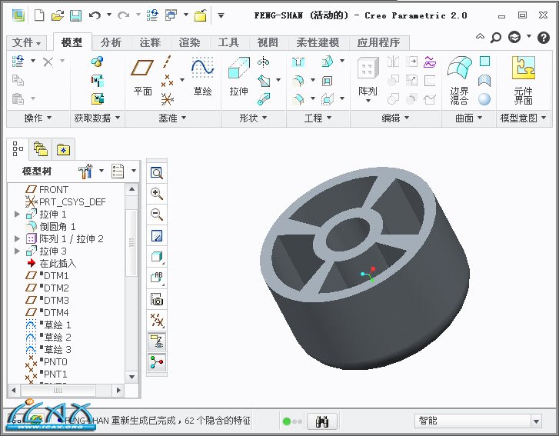Open the 文件 menu
This screenshot has height=436, width=559.
pyautogui.click(x=28, y=42)
